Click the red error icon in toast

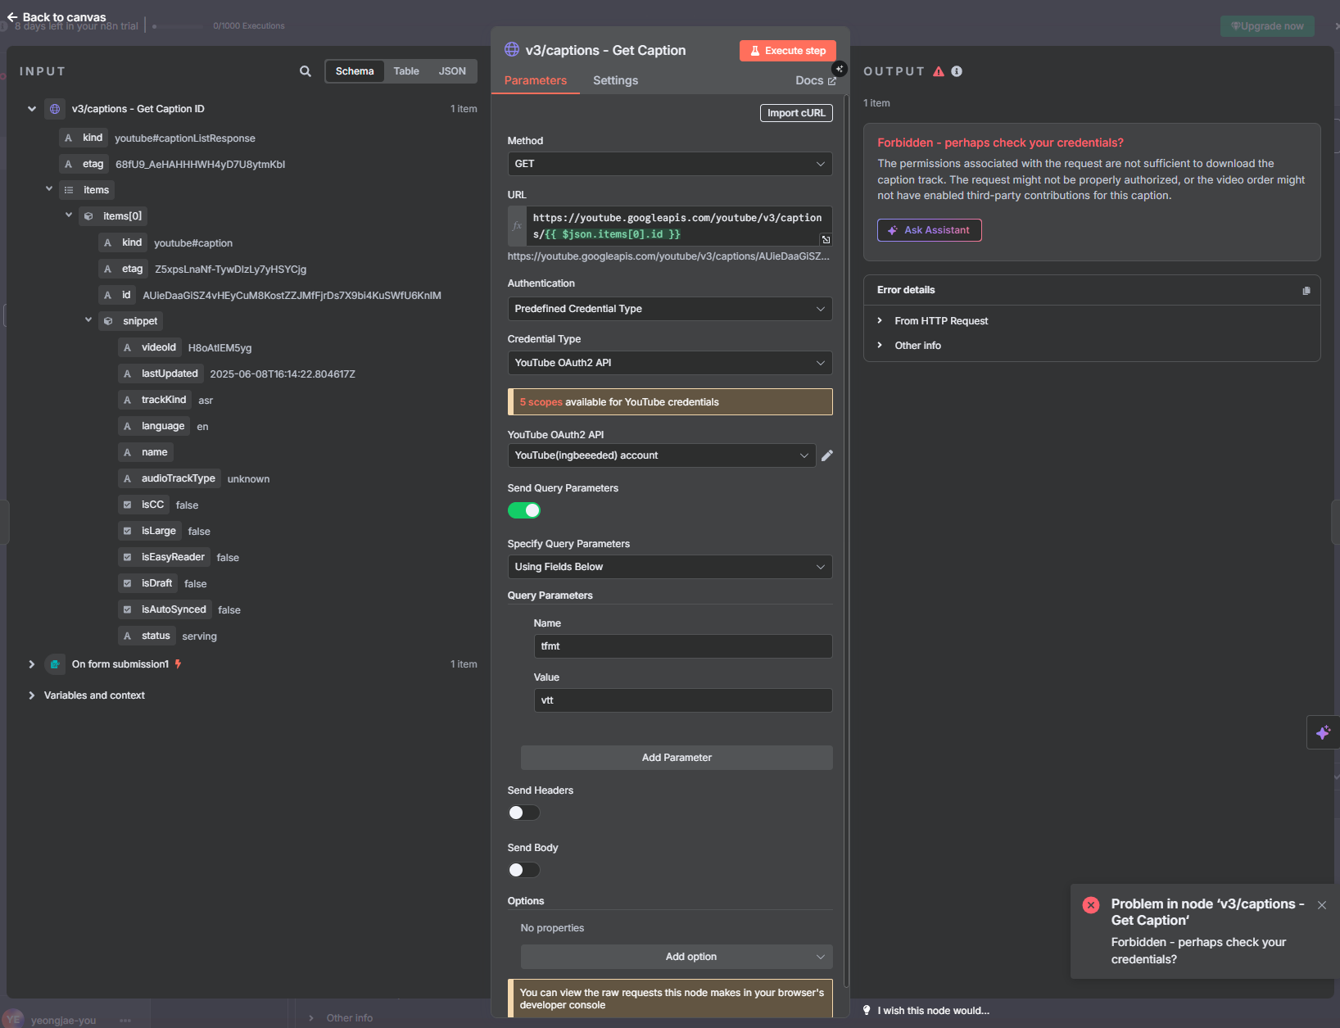[1091, 905]
